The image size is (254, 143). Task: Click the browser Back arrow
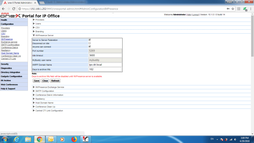point(3,9)
